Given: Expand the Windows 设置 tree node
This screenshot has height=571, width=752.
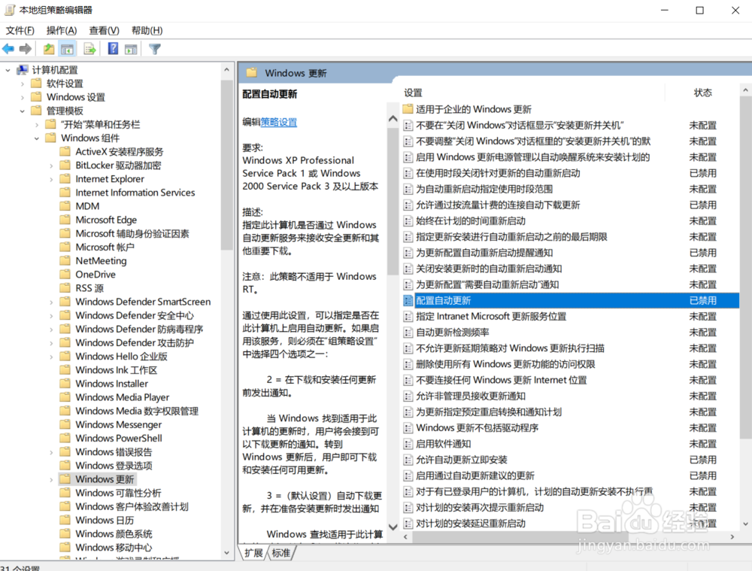Looking at the screenshot, I should click(x=22, y=97).
